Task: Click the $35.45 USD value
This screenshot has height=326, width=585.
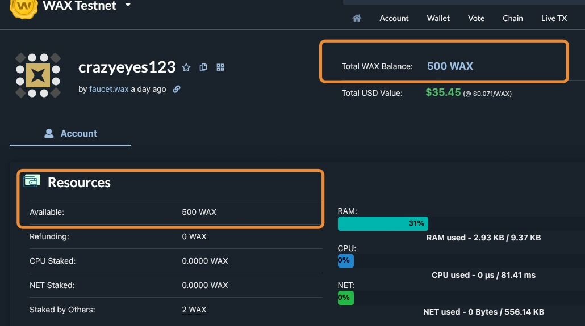Action: pos(443,92)
